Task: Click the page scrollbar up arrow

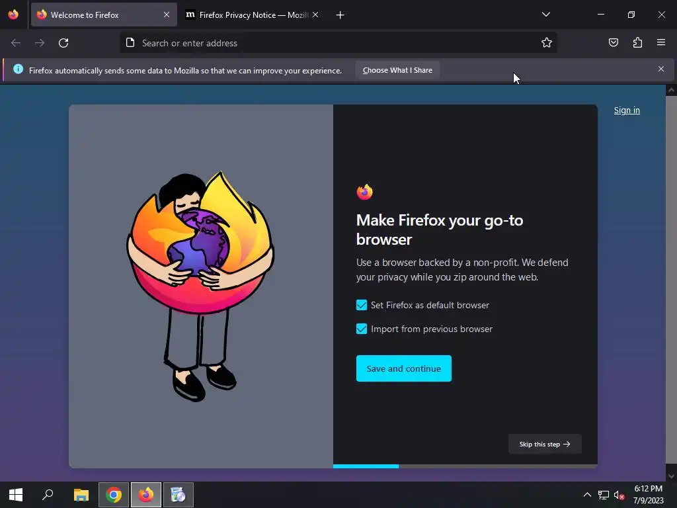Action: (x=671, y=90)
